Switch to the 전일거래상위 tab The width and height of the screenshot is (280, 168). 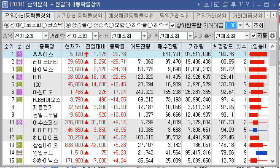point(211,16)
